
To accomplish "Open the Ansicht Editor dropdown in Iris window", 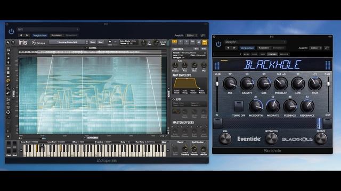I will point(191,36).
